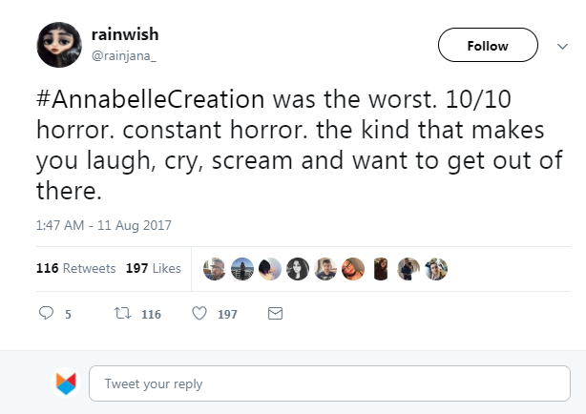Open the @rainjana_ handle link
Image resolution: width=586 pixels, height=414 pixels.
[123, 54]
